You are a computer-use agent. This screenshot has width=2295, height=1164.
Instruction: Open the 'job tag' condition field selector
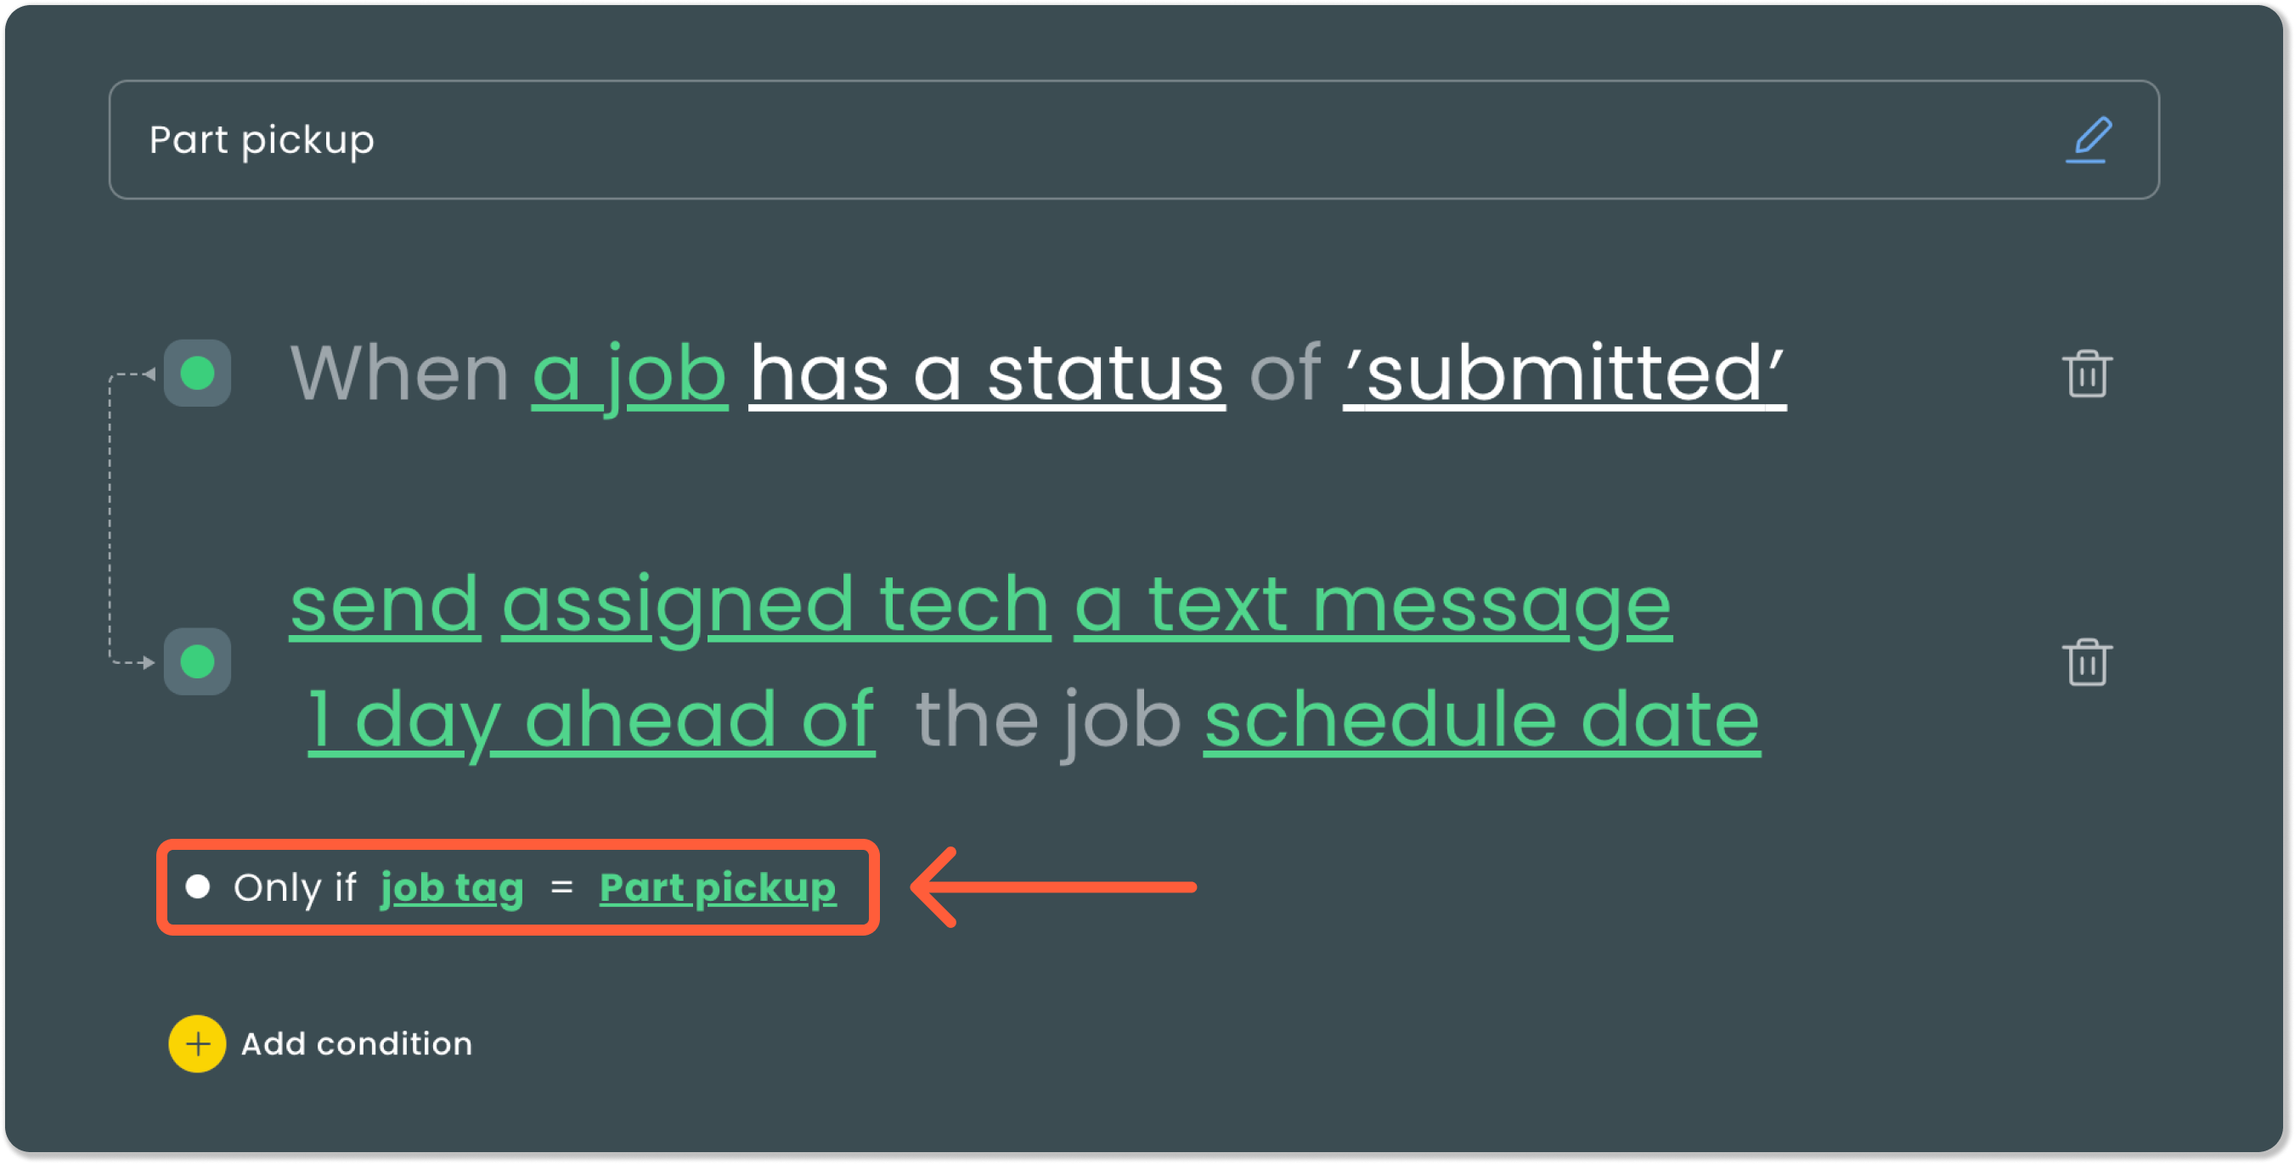point(452,887)
